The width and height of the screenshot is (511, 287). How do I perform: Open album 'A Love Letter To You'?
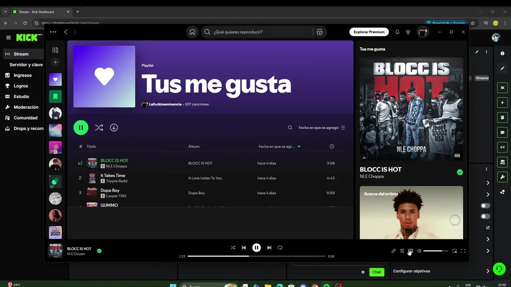pyautogui.click(x=205, y=178)
